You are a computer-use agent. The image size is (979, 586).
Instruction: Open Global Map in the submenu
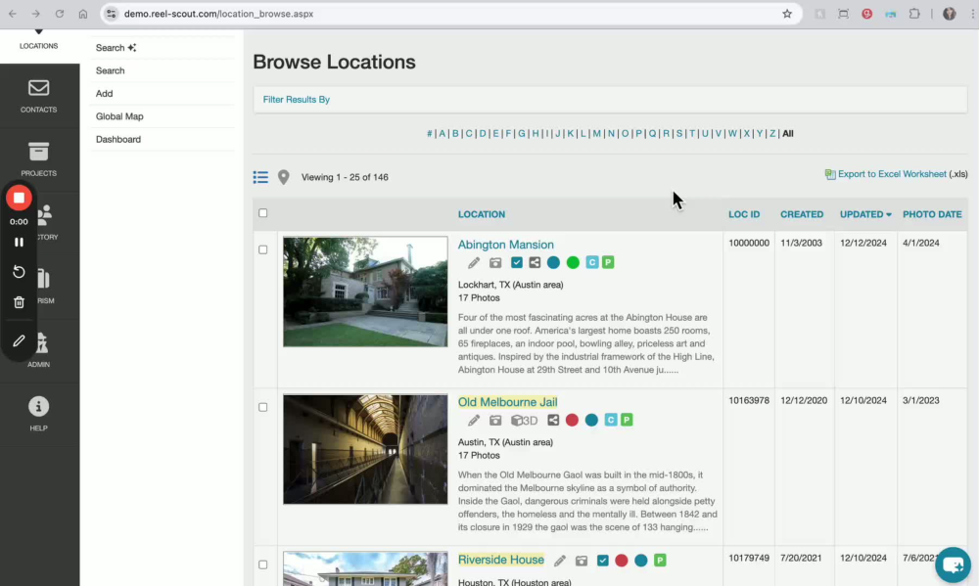click(119, 116)
